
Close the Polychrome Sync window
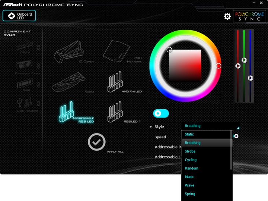[261, 3]
